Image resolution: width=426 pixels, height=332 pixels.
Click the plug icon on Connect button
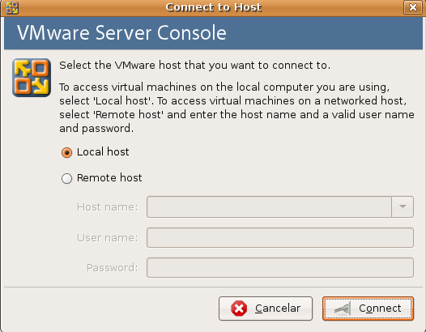[343, 309]
